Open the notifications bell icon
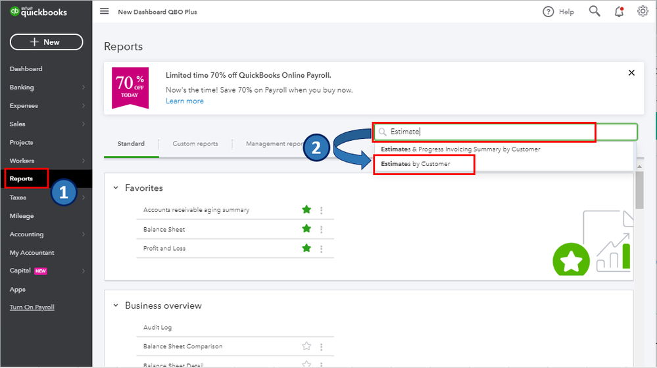 619,11
